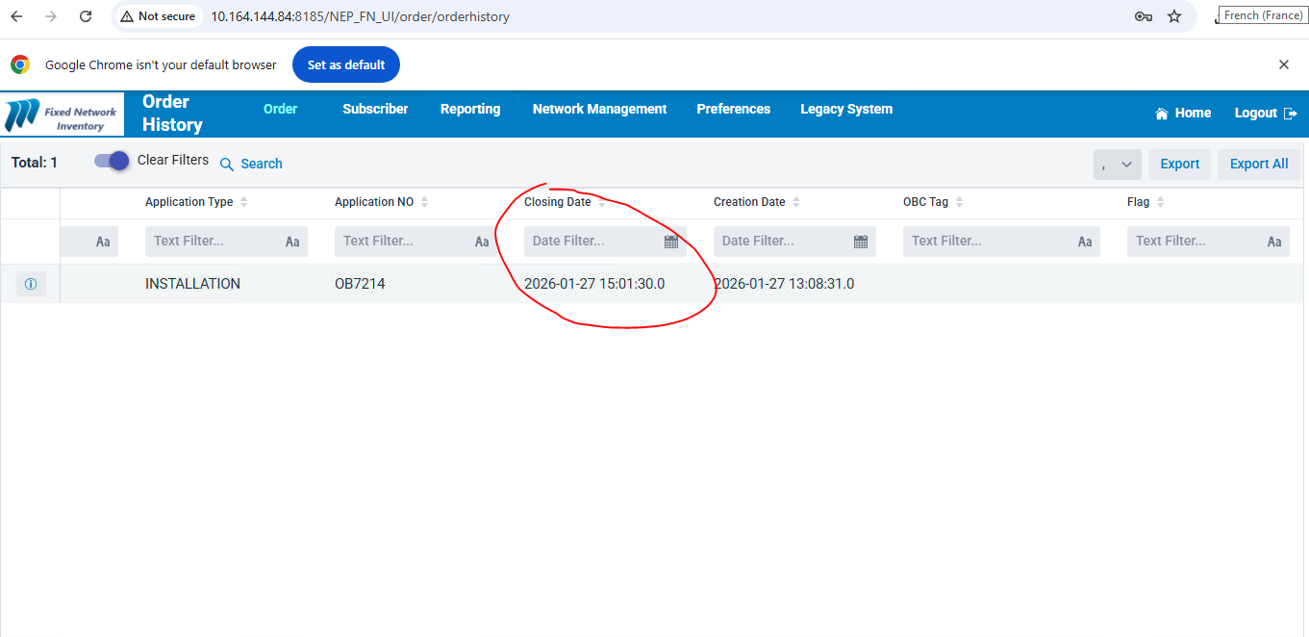The image size is (1309, 637).
Task: Open the Closing Date calendar picker icon
Action: pyautogui.click(x=671, y=242)
